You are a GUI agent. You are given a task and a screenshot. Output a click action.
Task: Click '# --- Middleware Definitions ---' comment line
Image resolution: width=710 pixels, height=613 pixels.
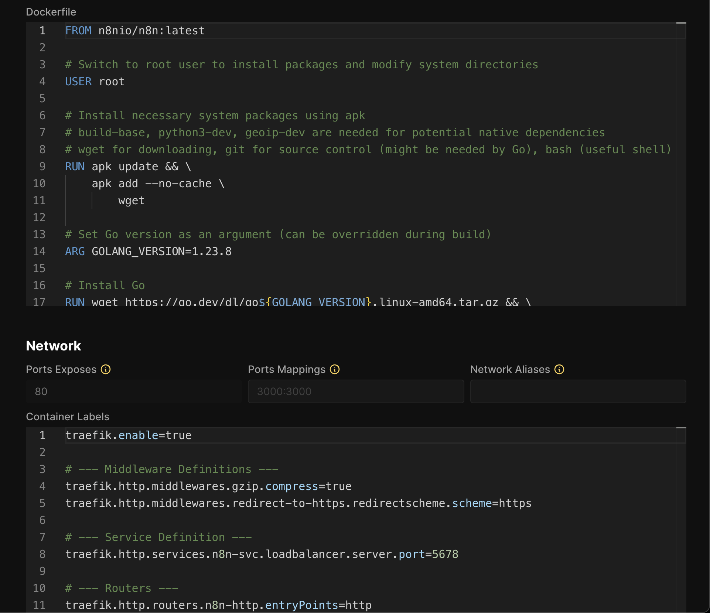[x=172, y=469]
